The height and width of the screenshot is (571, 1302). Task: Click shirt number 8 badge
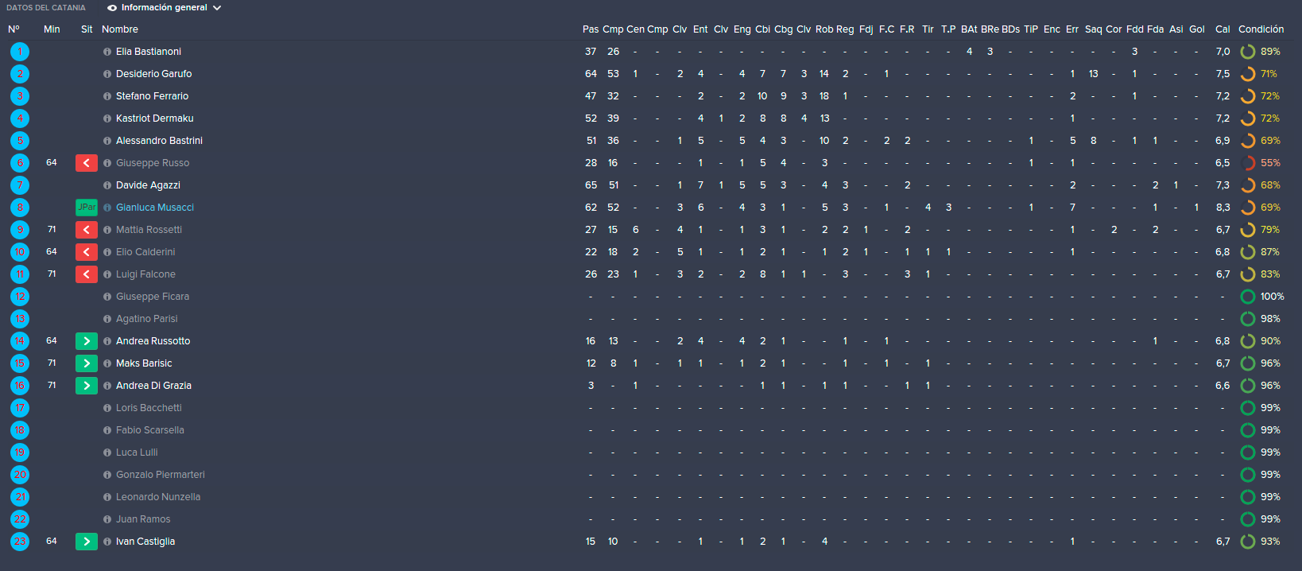[20, 208]
